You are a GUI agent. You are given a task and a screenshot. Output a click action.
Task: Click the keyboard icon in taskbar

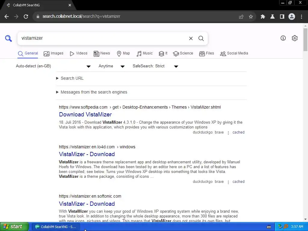(x=269, y=227)
